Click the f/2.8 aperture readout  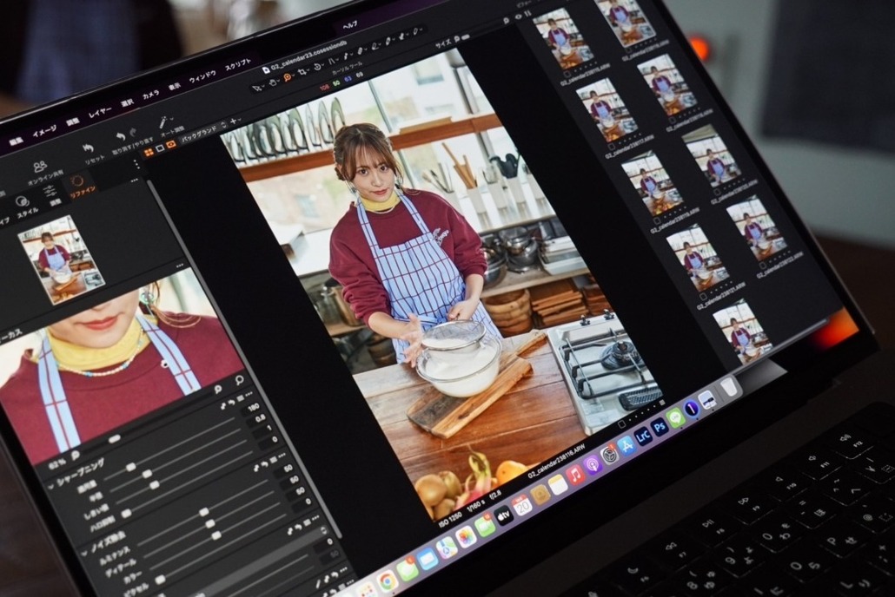(x=495, y=495)
